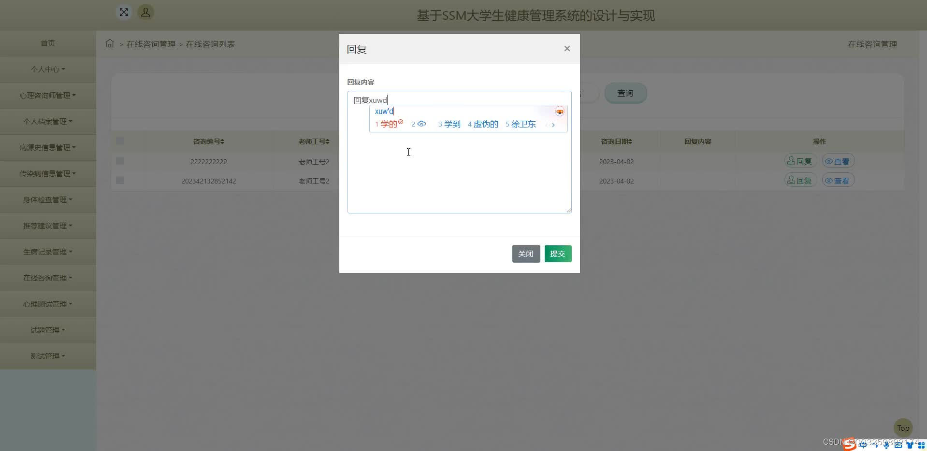Click the 回复内容 column header
Screen dimensions: 927x451
point(697,141)
